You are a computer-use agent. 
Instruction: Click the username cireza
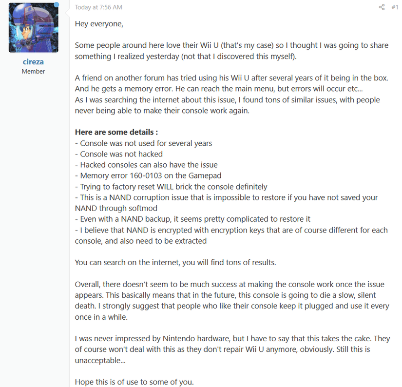pos(33,61)
